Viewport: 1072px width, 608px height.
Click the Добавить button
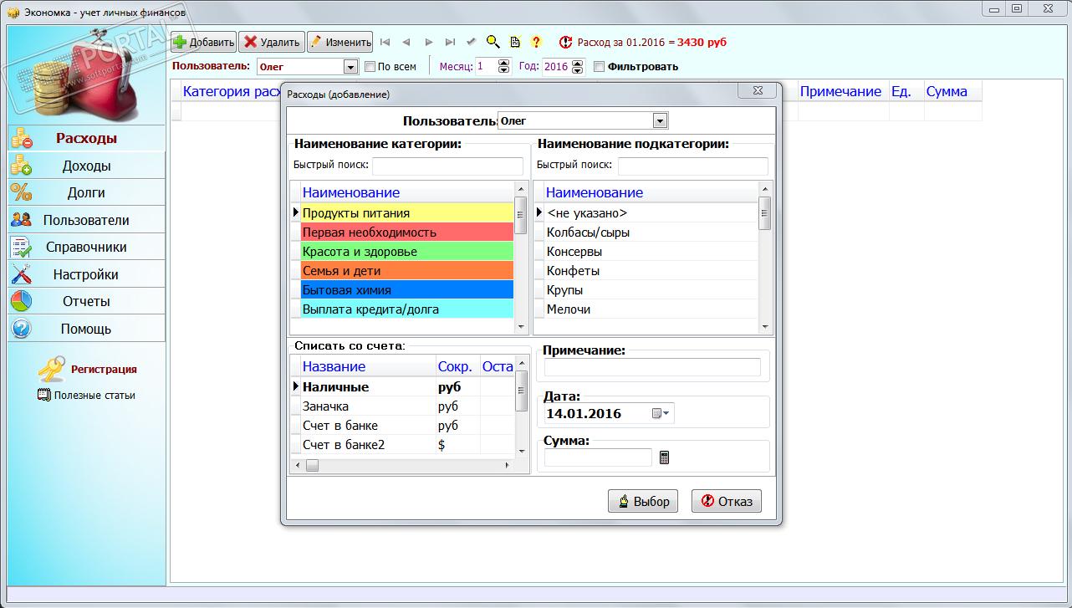[204, 42]
